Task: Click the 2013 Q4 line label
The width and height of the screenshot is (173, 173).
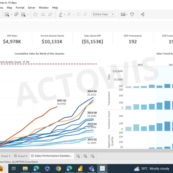Action: [x=92, y=112]
